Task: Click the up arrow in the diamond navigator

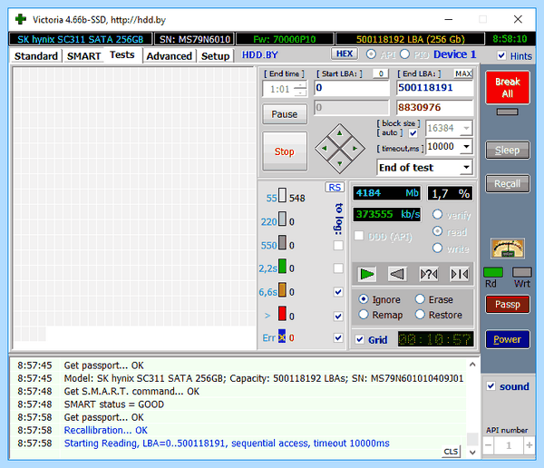Action: pos(340,133)
